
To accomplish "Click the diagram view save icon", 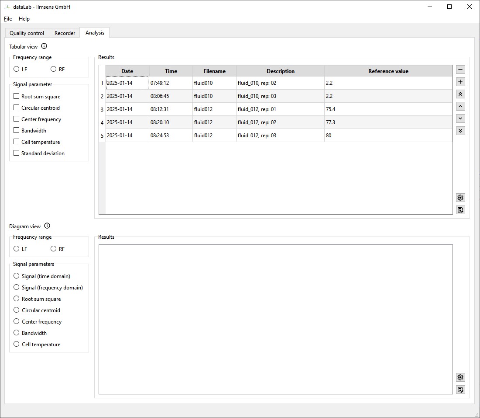I will [460, 390].
